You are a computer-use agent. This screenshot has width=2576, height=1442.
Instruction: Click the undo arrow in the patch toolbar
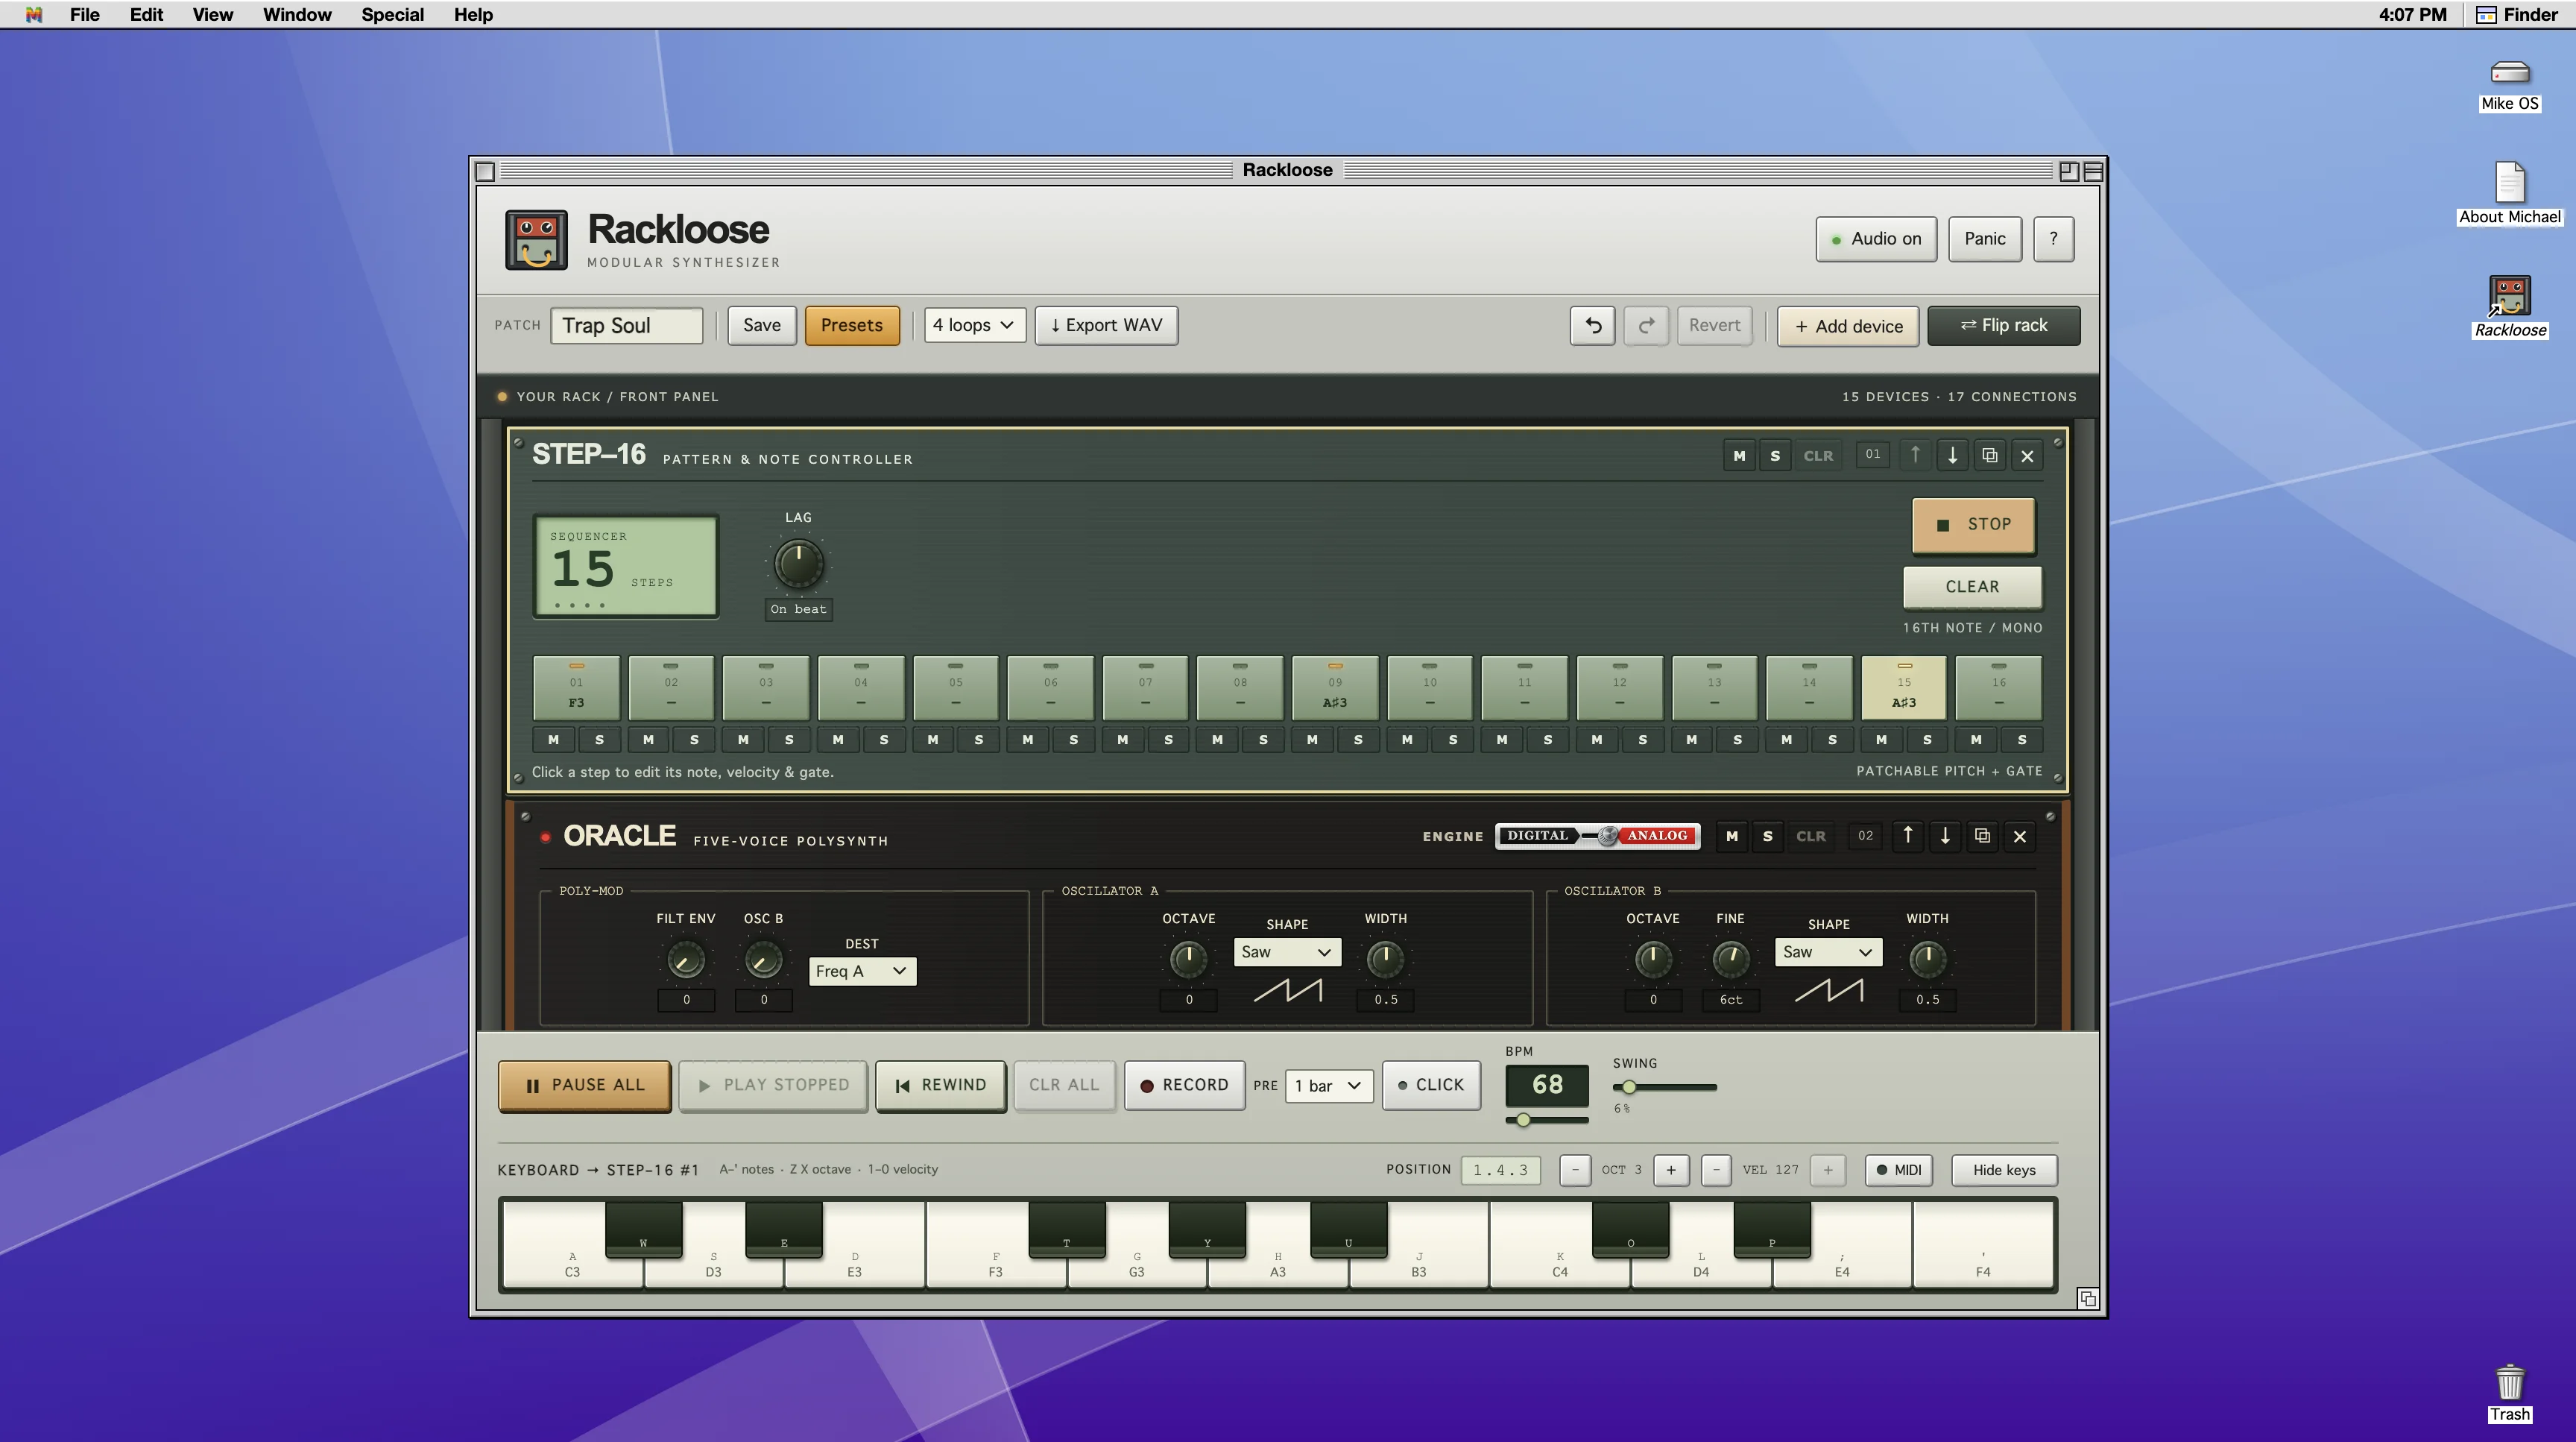coord(1593,326)
